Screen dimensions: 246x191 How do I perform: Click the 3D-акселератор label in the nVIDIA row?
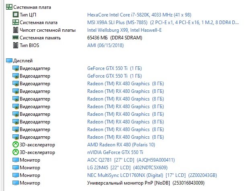click(x=37, y=152)
